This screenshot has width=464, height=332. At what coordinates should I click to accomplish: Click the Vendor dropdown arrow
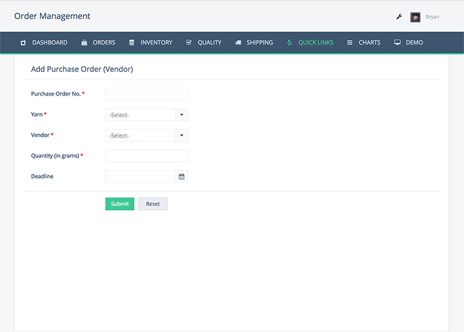[x=182, y=136]
